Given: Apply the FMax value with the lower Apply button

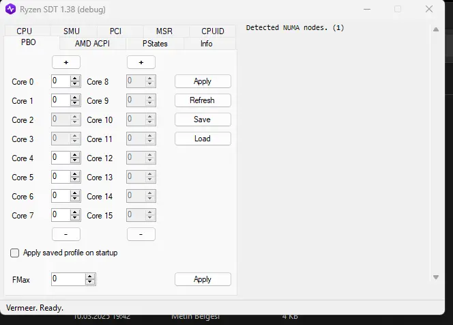Looking at the screenshot, I should 203,279.
